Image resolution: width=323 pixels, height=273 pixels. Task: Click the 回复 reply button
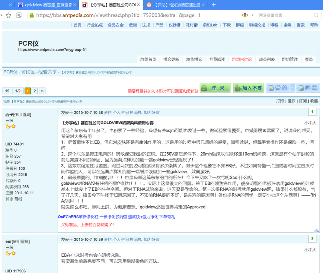click(308, 88)
